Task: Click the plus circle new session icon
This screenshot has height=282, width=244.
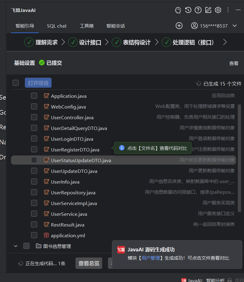Action: tap(179, 26)
